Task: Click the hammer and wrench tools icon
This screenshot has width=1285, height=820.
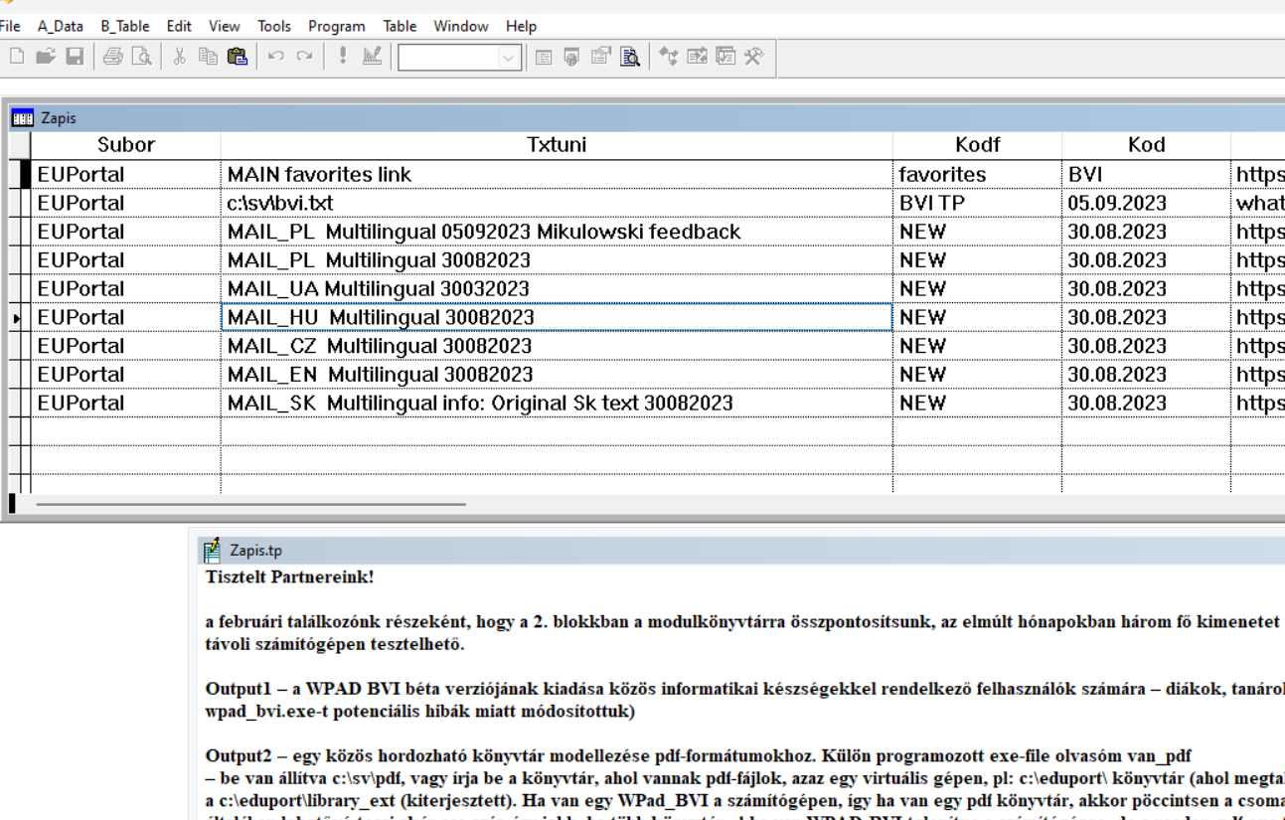Action: (754, 58)
